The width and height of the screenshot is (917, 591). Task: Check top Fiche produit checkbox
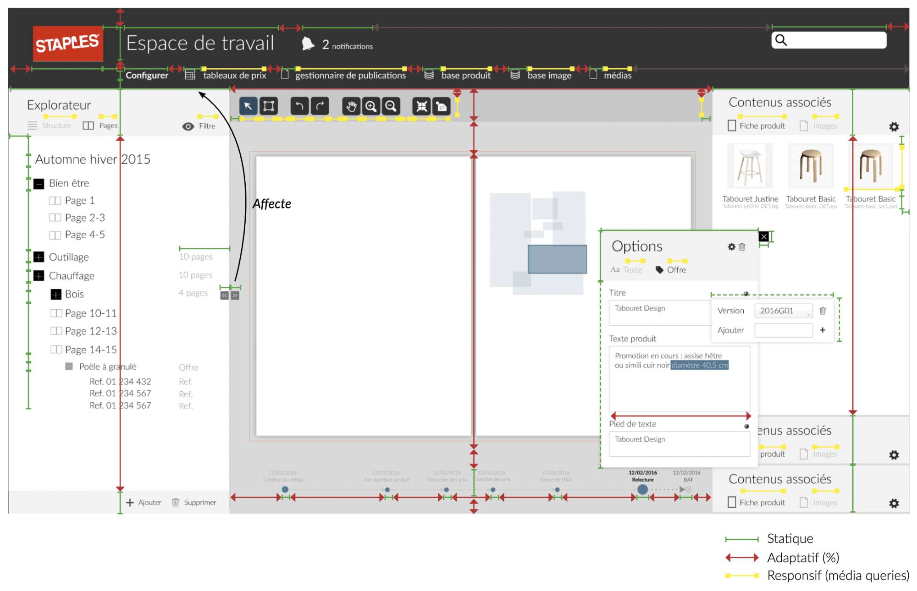click(x=732, y=126)
